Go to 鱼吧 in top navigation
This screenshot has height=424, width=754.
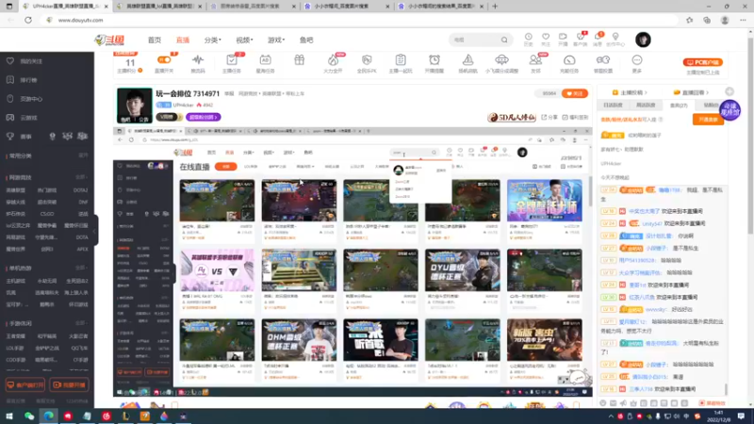tap(306, 41)
